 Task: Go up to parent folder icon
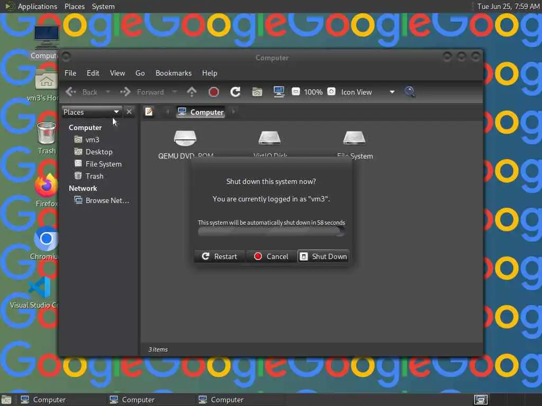coord(192,92)
